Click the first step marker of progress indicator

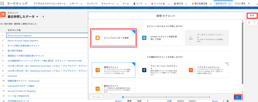click(x=123, y=97)
